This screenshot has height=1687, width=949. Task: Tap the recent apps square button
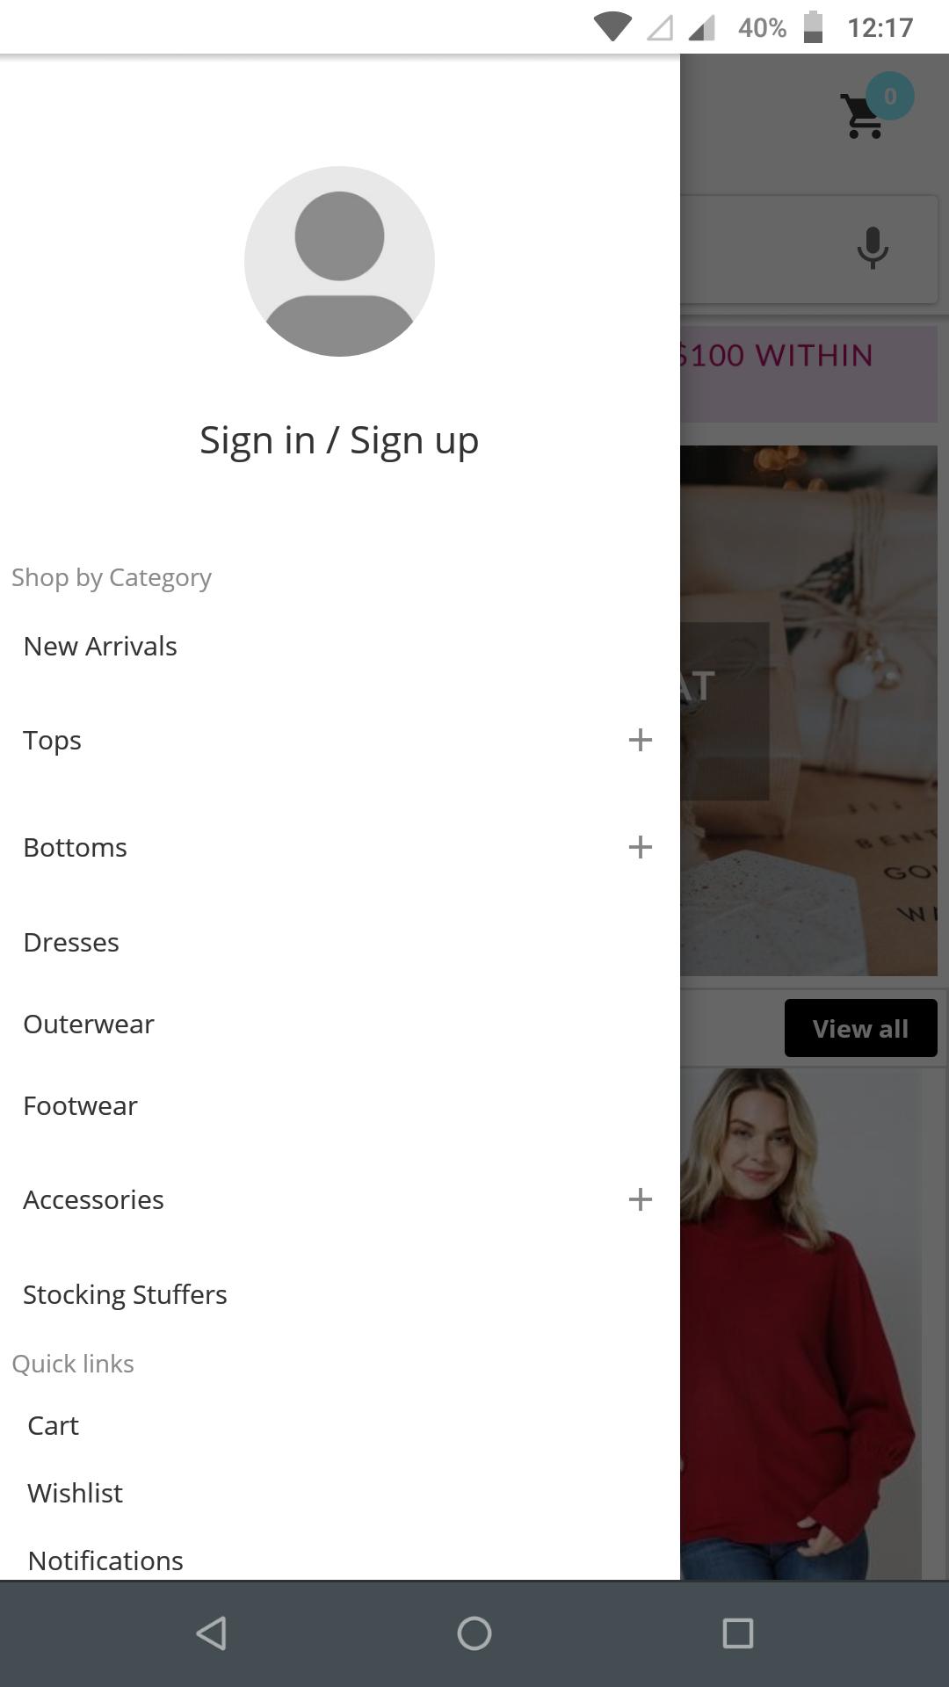pyautogui.click(x=738, y=1633)
